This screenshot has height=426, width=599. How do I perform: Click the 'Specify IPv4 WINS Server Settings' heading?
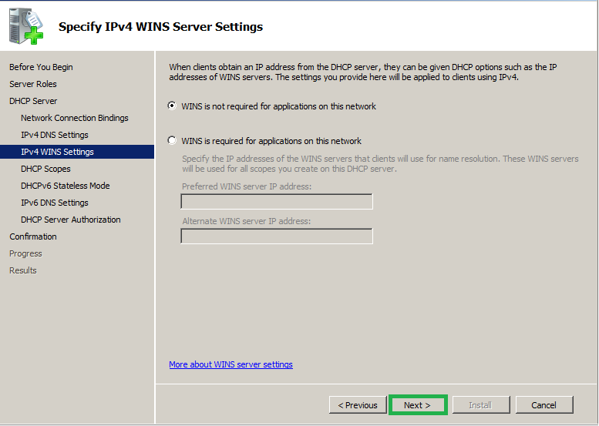pyautogui.click(x=160, y=27)
